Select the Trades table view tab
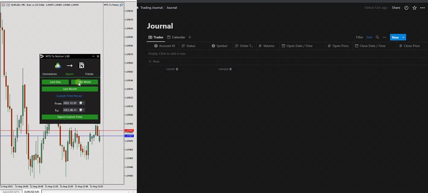The width and height of the screenshot is (428, 193). coord(156,37)
